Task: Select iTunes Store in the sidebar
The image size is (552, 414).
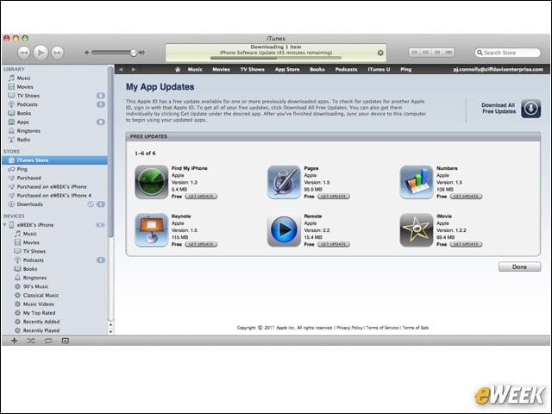Action: (54, 160)
